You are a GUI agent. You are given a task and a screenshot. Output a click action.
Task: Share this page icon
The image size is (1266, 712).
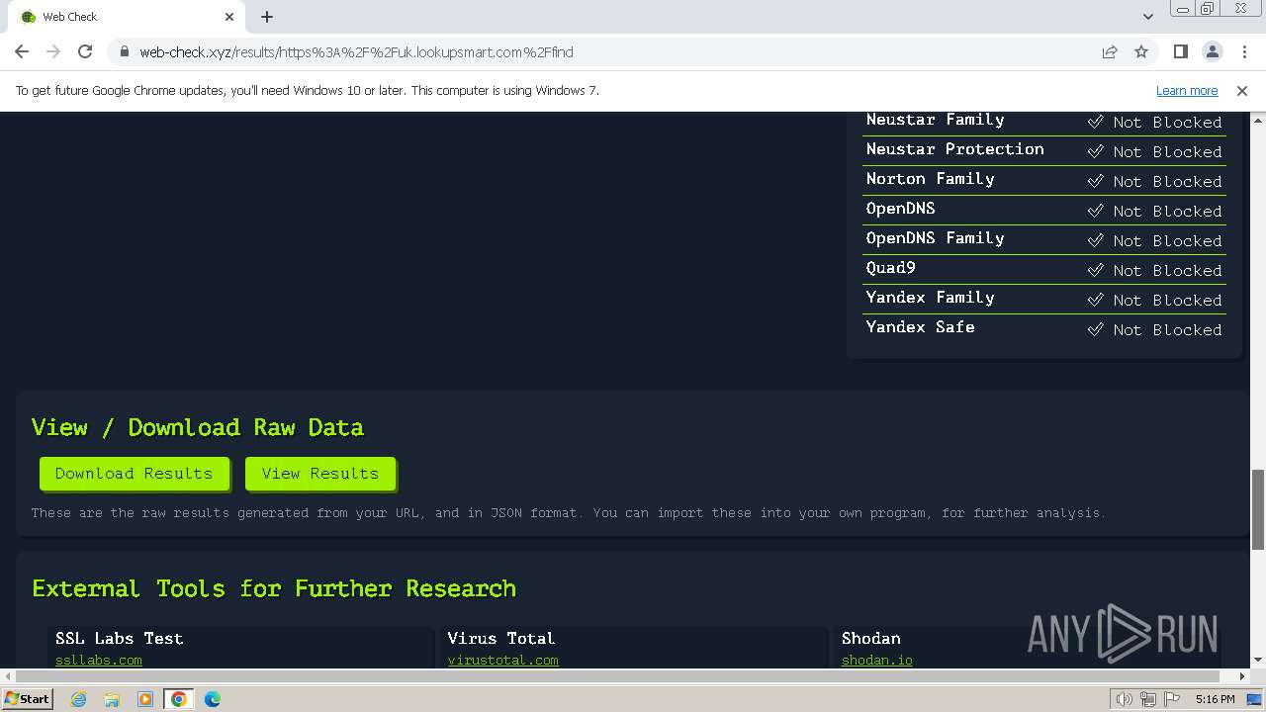(x=1110, y=51)
